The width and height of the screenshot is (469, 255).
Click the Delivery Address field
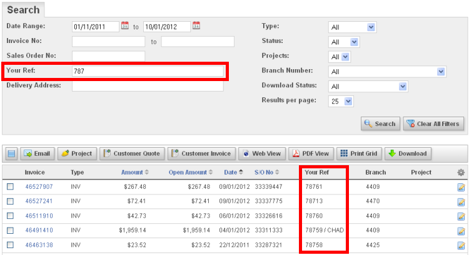148,86
